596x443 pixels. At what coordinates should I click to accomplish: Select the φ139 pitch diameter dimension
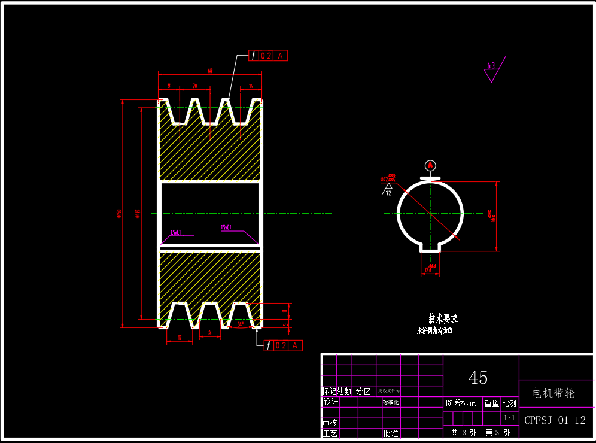coord(138,213)
